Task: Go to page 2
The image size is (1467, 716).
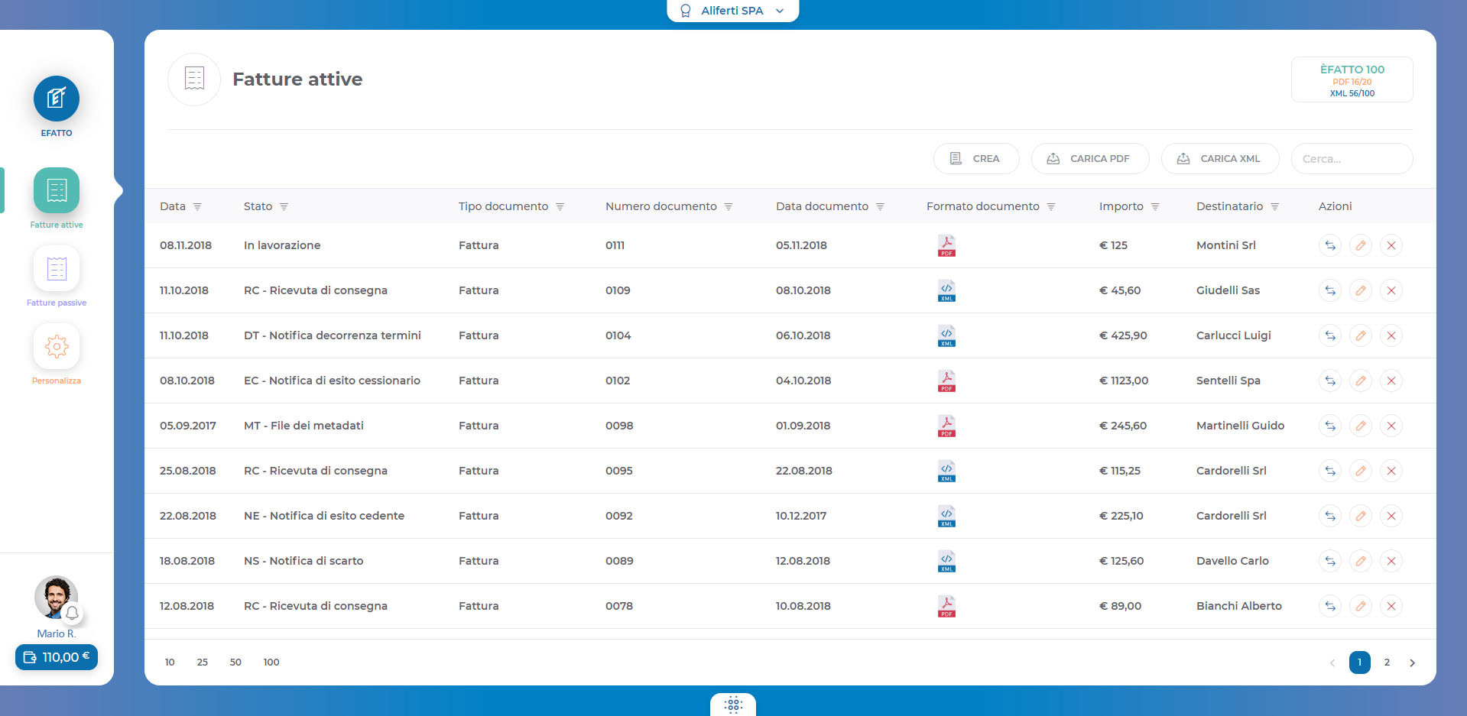Action: tap(1387, 663)
